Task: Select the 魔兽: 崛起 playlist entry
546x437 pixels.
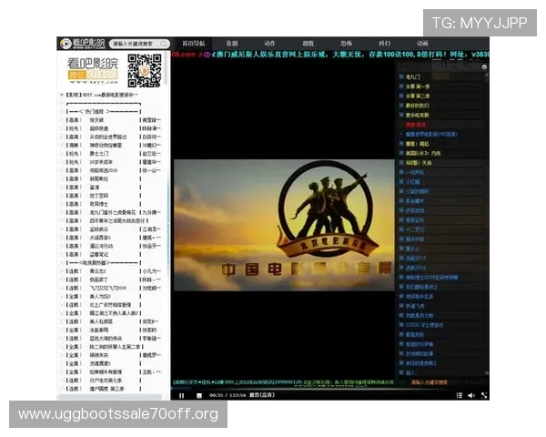Action: click(x=417, y=144)
